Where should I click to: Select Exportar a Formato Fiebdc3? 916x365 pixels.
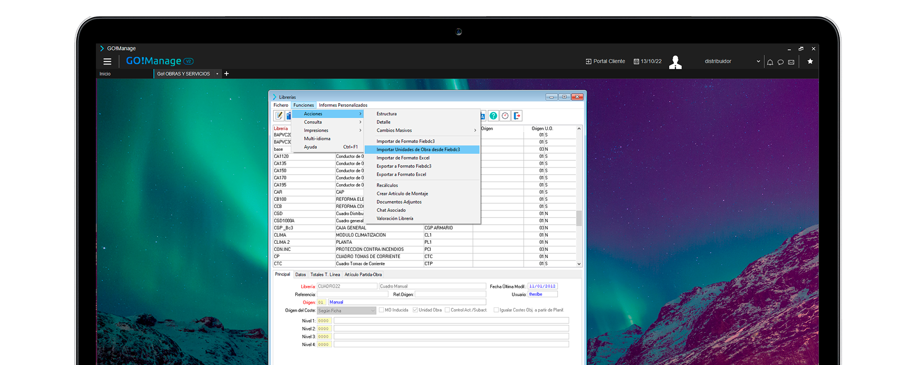(422, 166)
